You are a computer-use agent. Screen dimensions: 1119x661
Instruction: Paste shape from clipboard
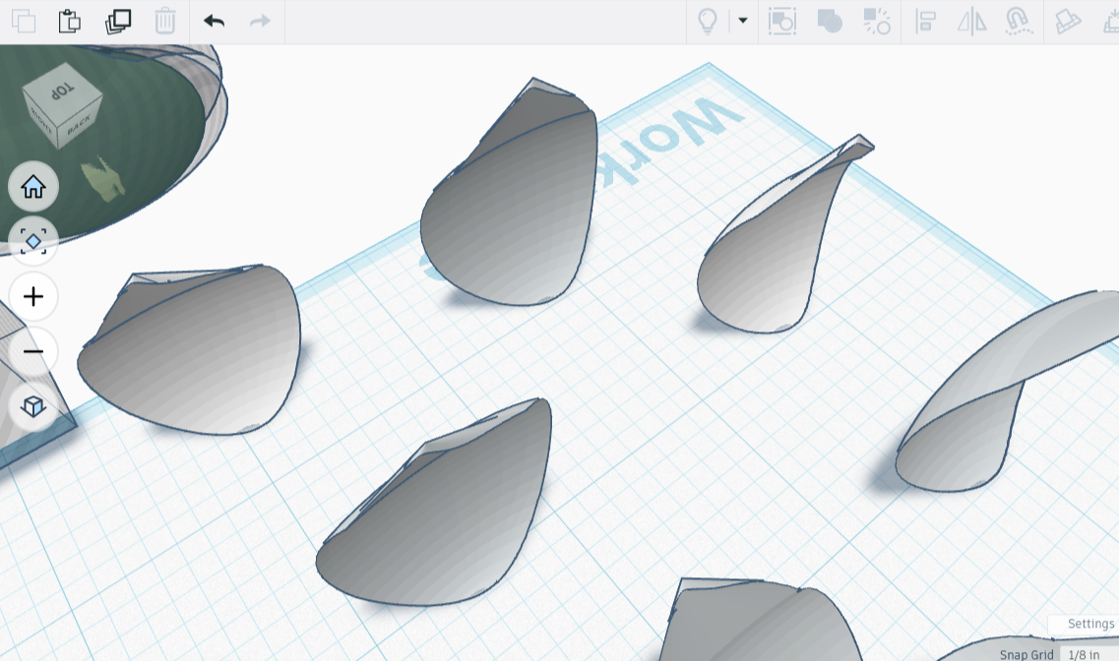69,22
